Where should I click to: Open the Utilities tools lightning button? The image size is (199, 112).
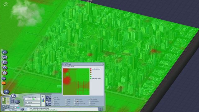(x=5, y=68)
